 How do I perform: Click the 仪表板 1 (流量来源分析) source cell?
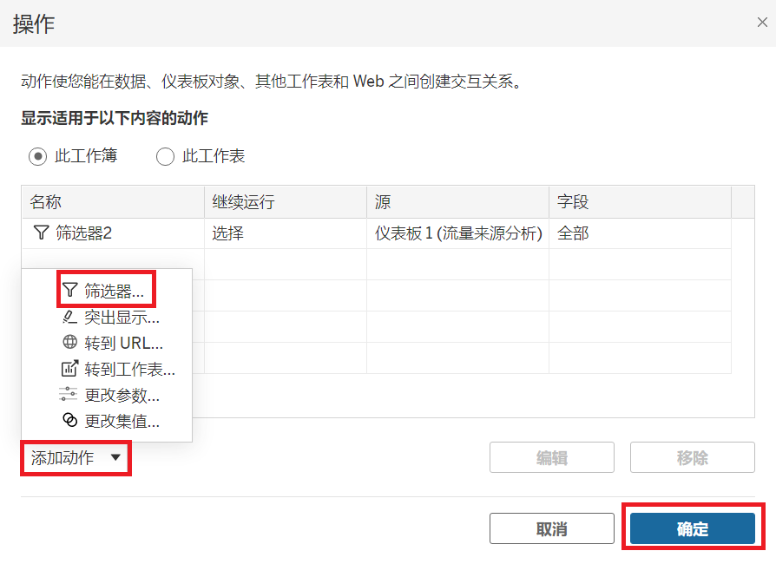click(x=458, y=233)
